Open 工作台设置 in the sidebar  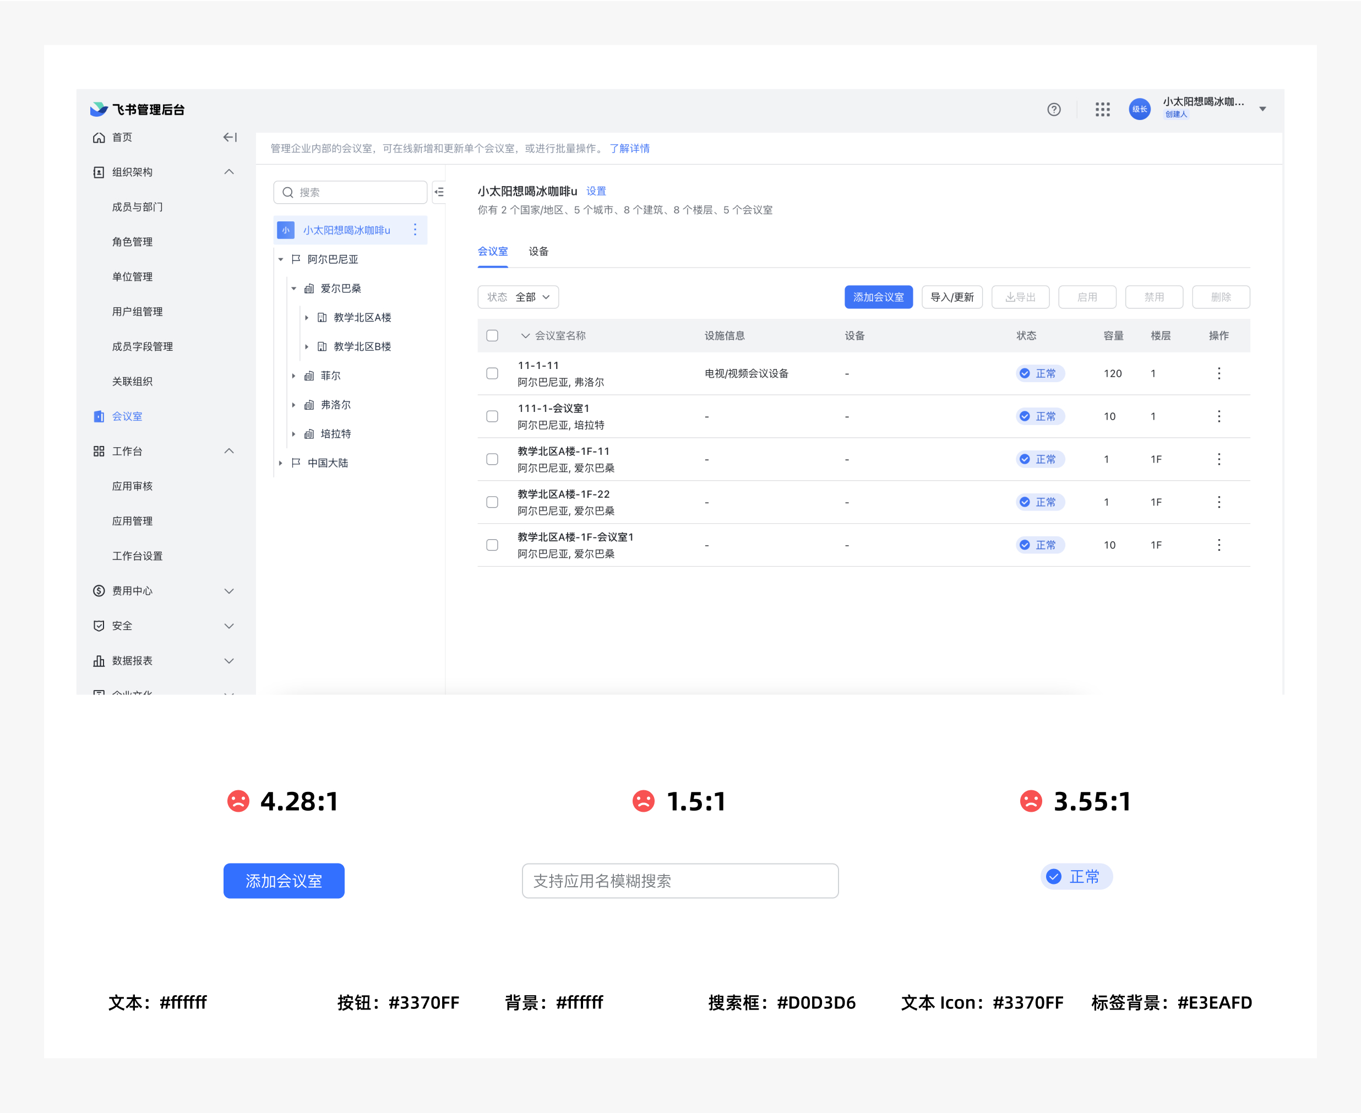pos(137,556)
